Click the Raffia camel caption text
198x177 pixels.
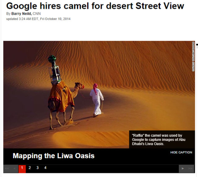[159, 140]
